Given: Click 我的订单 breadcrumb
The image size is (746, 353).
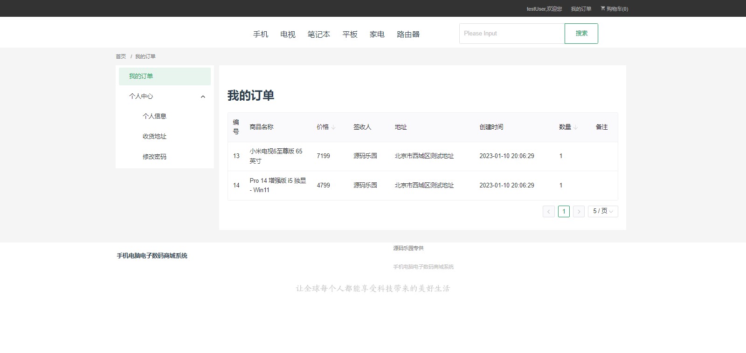Looking at the screenshot, I should click(145, 56).
